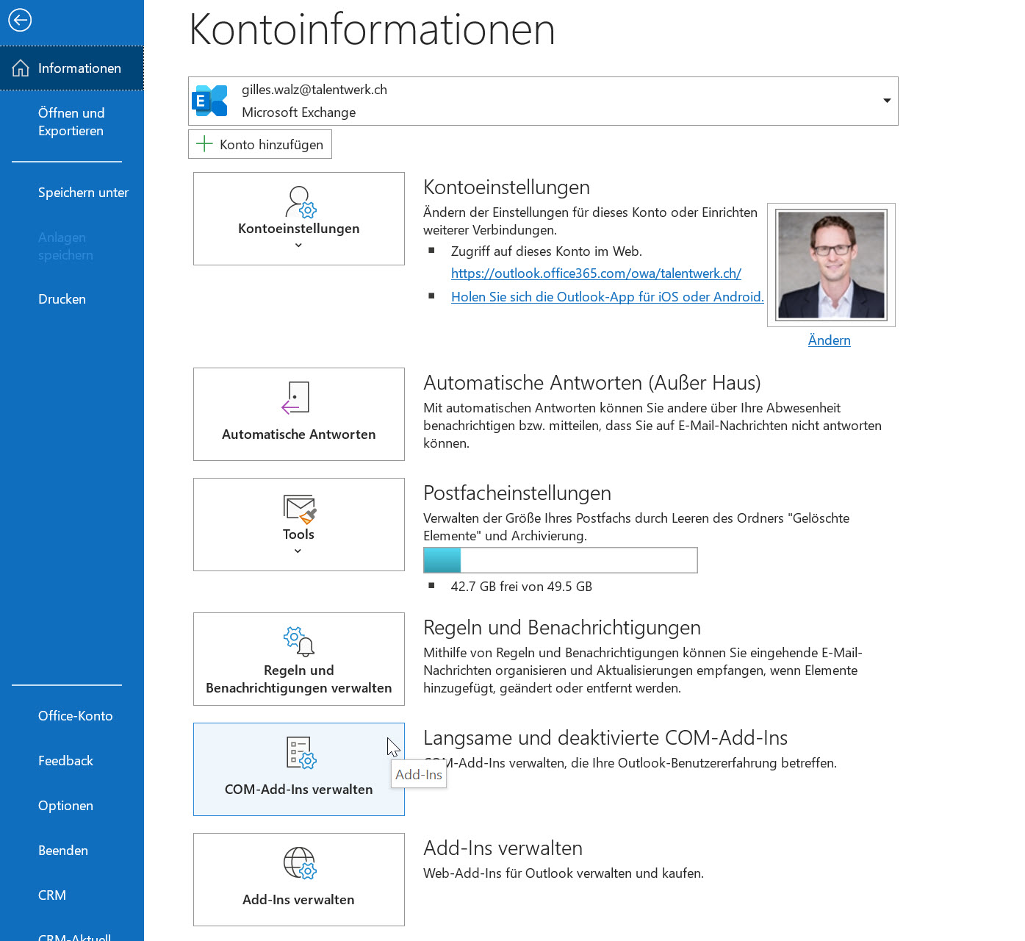Click the gear-bell Regeln und Benachrichtigungen icon
The height and width of the screenshot is (941, 1025).
(x=299, y=641)
